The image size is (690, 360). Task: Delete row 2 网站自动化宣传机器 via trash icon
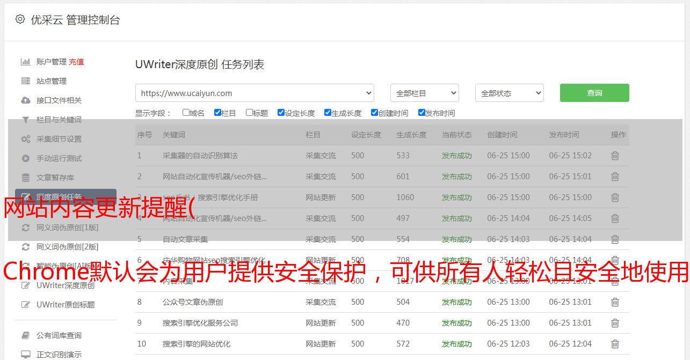[x=615, y=177]
